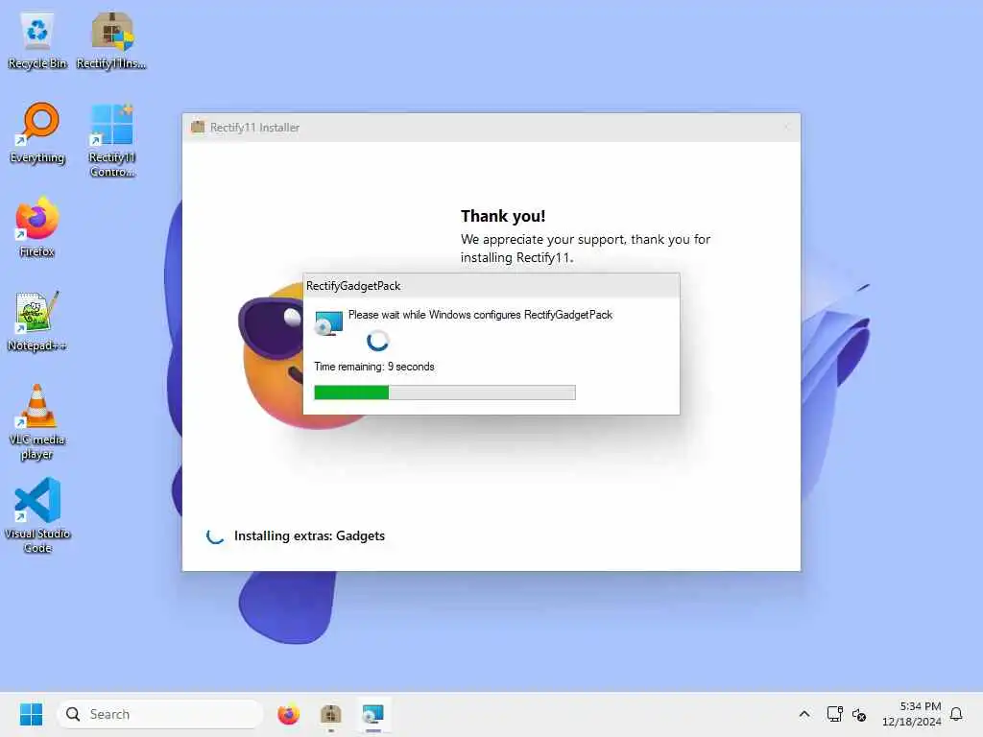Click the taskbar Search box

(160, 714)
